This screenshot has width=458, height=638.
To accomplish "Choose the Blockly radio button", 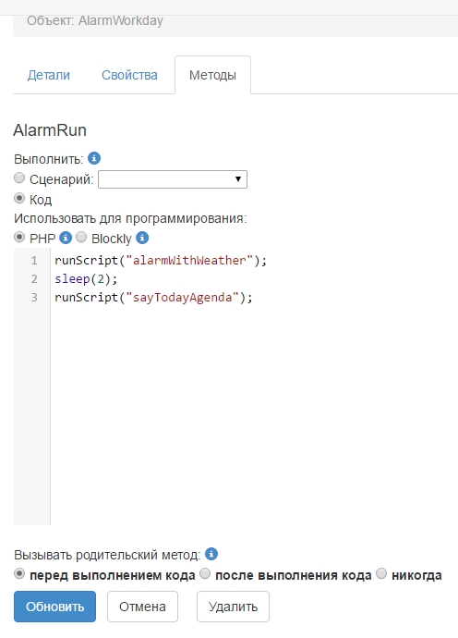I will click(81, 237).
